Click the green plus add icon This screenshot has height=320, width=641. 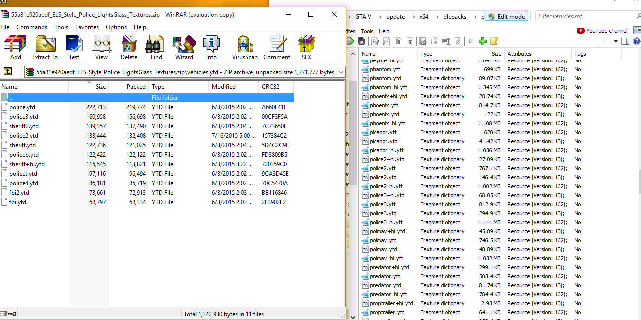click(x=482, y=41)
